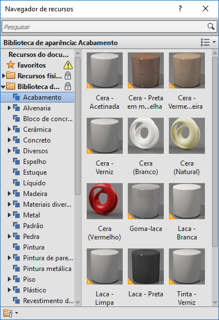Select the Acabamento category
The image size is (219, 320).
pos(38,97)
